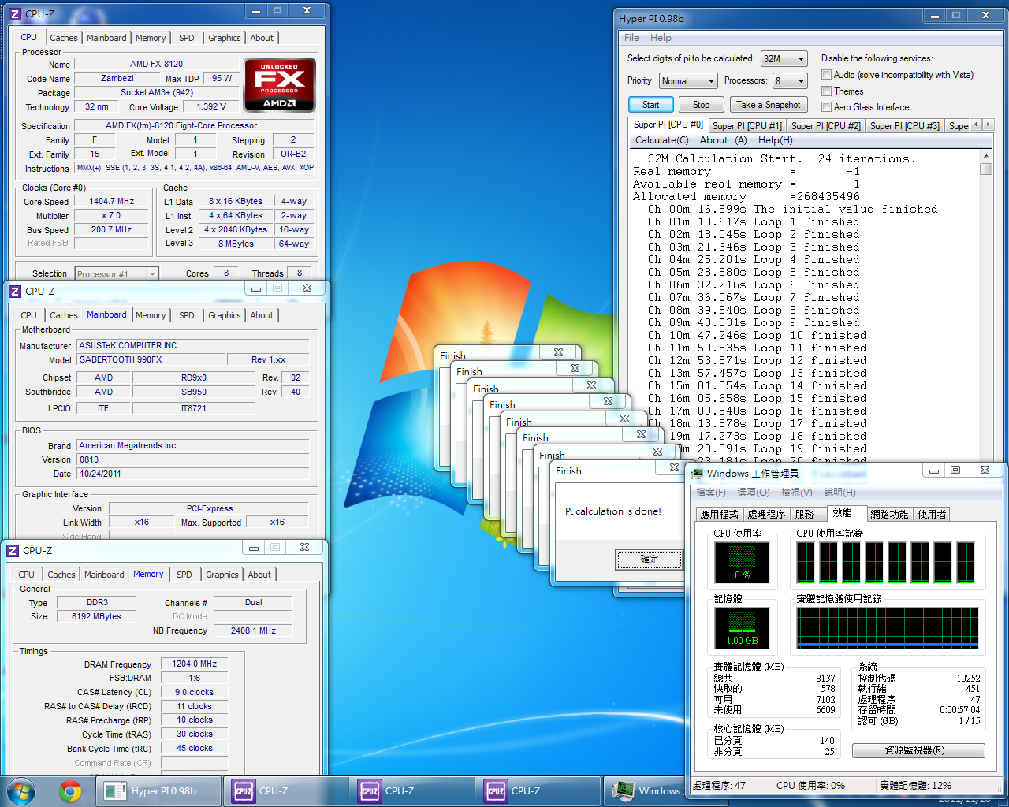Open the 資源監視器(R) resource monitor button
The width and height of the screenshot is (1009, 807).
[x=918, y=750]
